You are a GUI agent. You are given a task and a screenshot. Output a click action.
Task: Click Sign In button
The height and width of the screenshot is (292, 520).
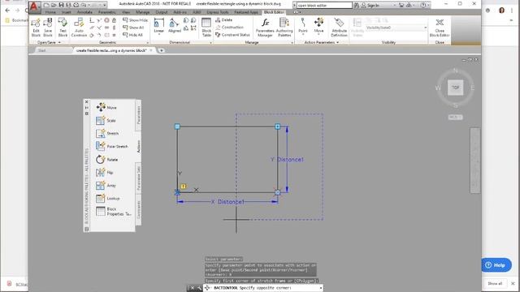370,6
